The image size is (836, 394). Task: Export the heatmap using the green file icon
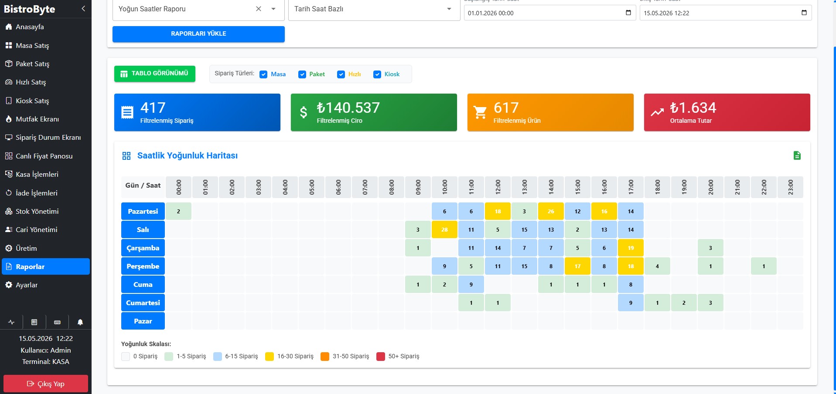(x=797, y=155)
